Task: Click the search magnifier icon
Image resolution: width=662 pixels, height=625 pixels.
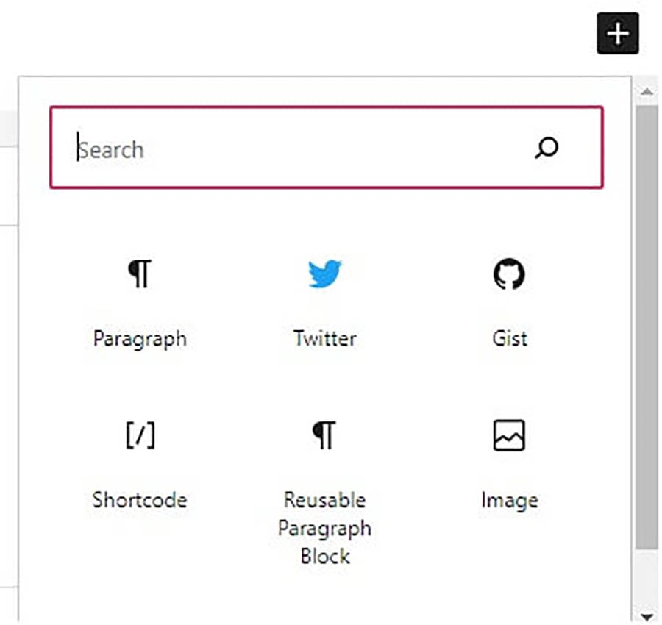Action: (x=546, y=149)
